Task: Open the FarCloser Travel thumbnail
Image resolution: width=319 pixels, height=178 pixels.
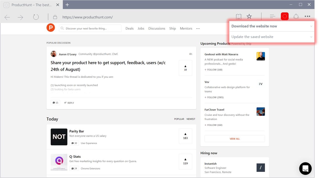Action: coord(261,112)
